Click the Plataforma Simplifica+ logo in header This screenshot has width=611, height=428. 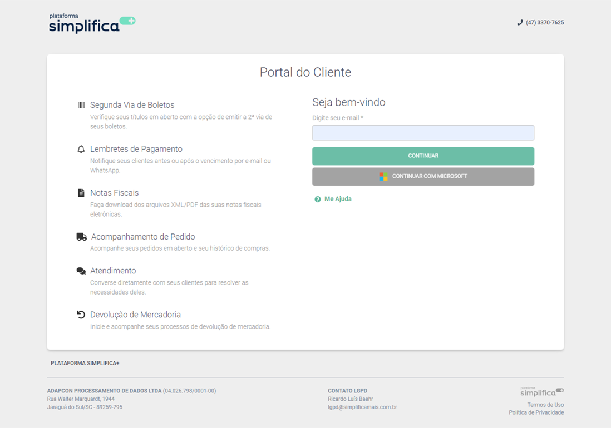pos(92,23)
